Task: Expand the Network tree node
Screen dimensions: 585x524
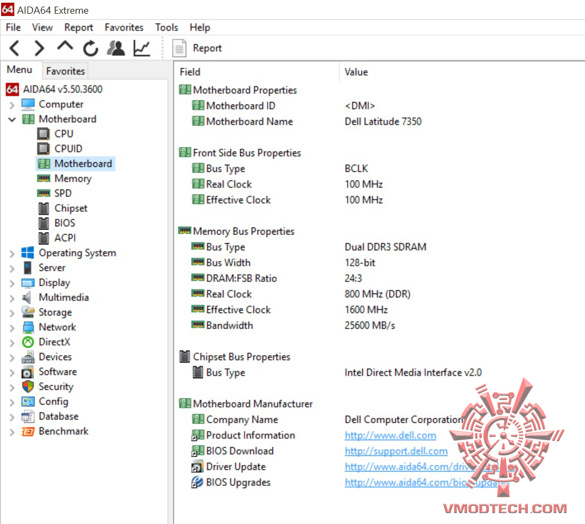Action: 12,328
